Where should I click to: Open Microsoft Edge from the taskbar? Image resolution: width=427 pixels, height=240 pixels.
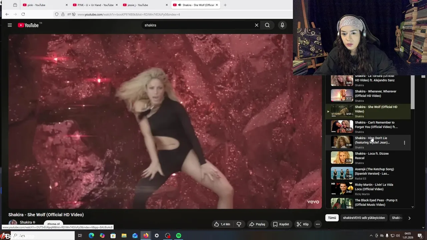(x=91, y=236)
